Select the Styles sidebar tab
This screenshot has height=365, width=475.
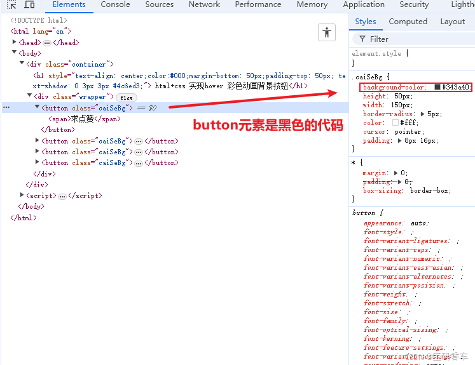[x=366, y=22]
